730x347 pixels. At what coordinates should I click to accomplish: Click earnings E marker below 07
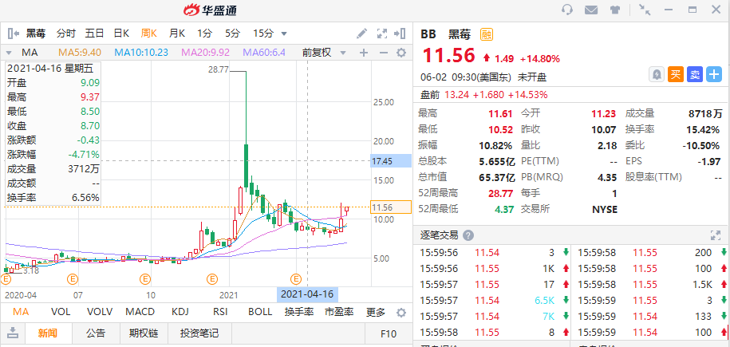coord(73,279)
